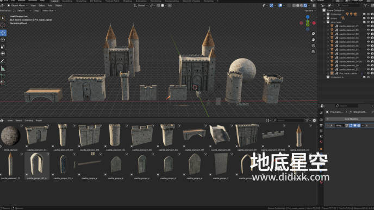Click the asset browser search field
Viewport: 374px width, 210px height.
pos(288,120)
